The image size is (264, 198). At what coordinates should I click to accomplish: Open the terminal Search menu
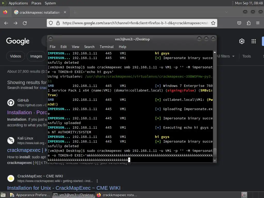[x=89, y=47]
